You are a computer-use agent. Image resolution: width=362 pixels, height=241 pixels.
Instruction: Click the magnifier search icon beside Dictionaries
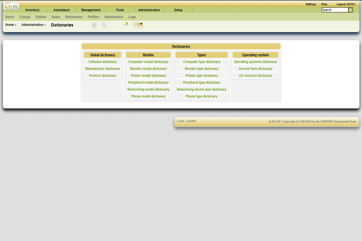click(104, 25)
